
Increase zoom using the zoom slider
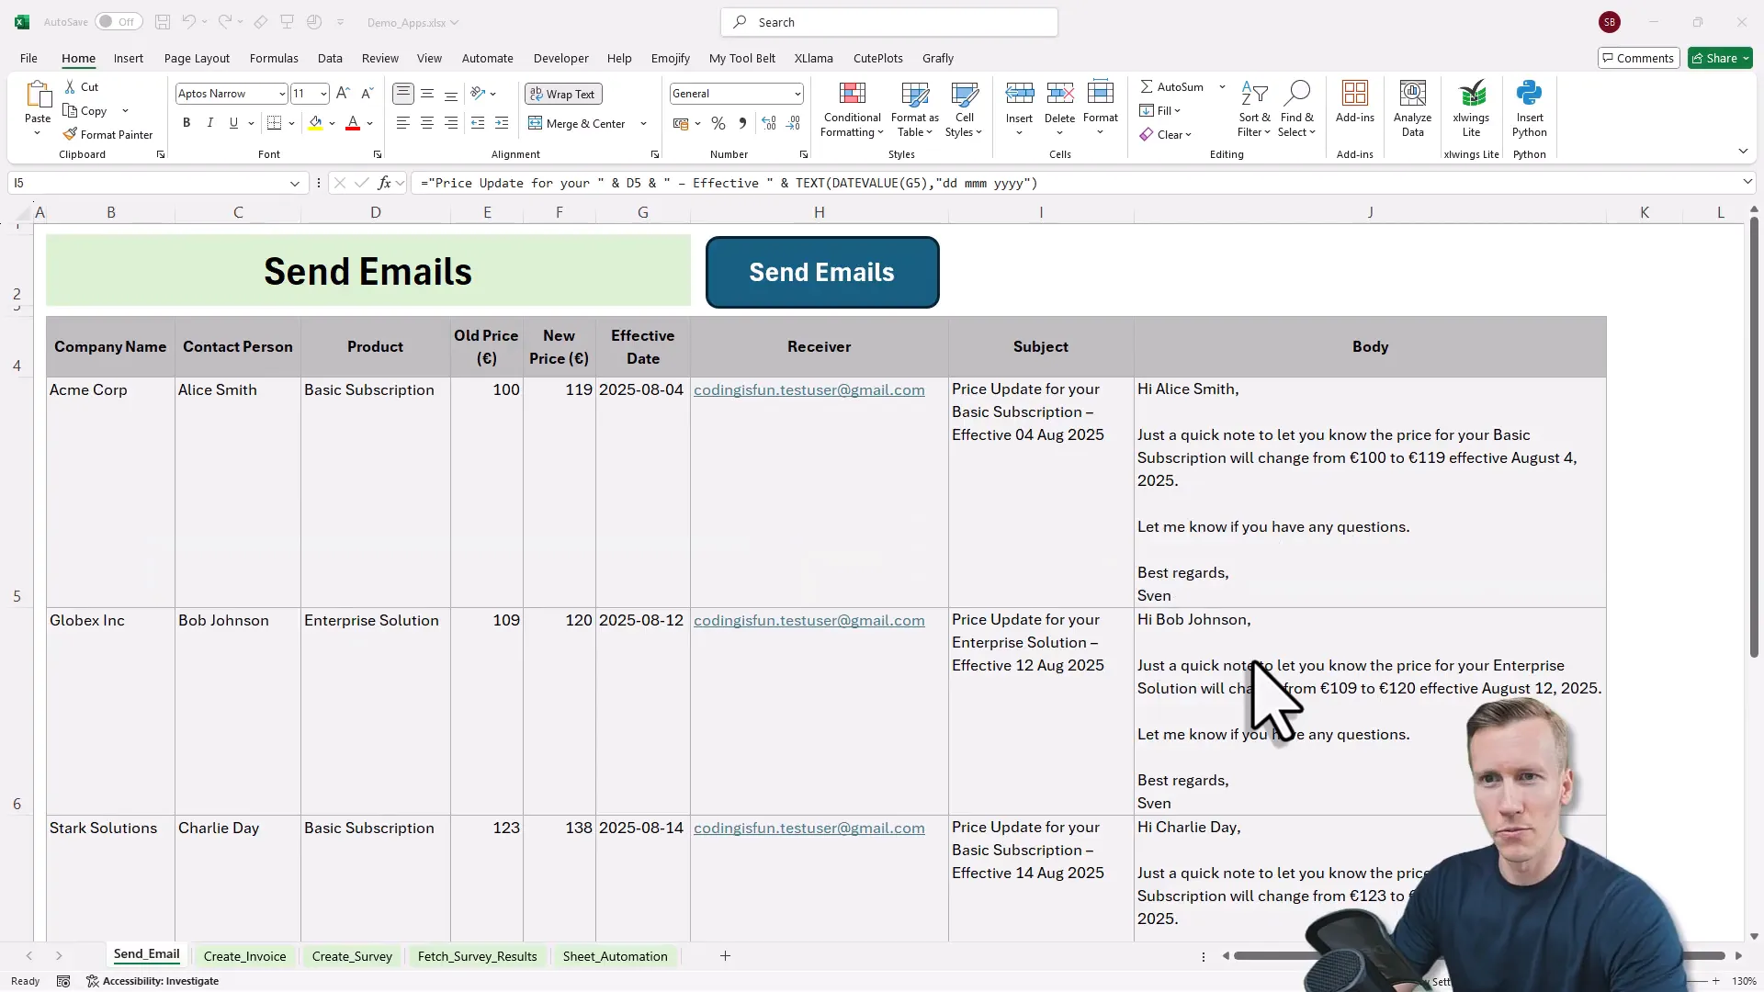click(x=1716, y=981)
